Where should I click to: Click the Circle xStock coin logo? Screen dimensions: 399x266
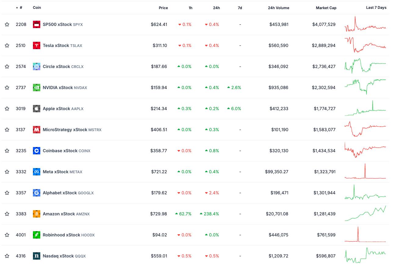click(x=37, y=66)
